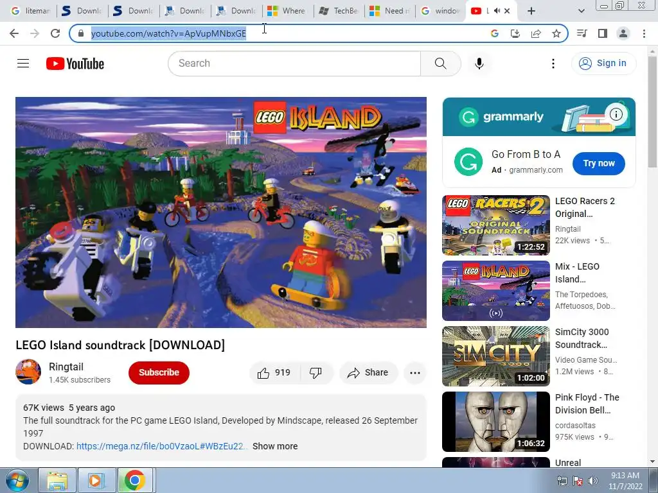Open more actions ellipsis under video

[415, 373]
